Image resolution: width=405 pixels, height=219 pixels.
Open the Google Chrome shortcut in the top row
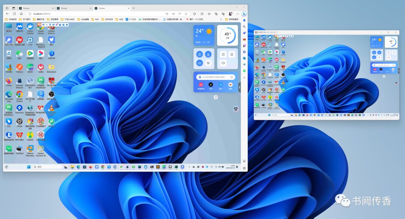(41, 28)
